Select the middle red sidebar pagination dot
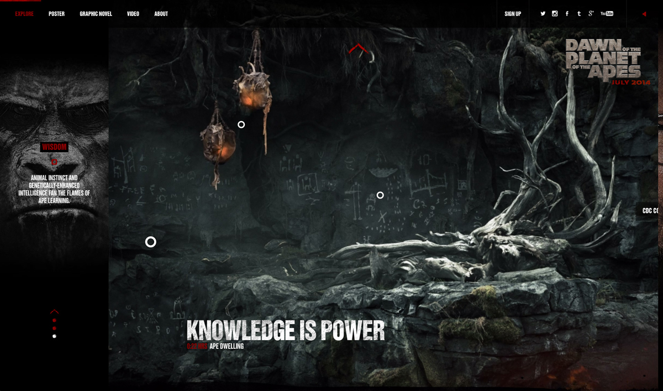Screen dimensions: 663x391 54,328
